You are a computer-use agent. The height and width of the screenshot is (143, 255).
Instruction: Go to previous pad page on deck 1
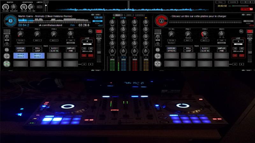point(84,64)
